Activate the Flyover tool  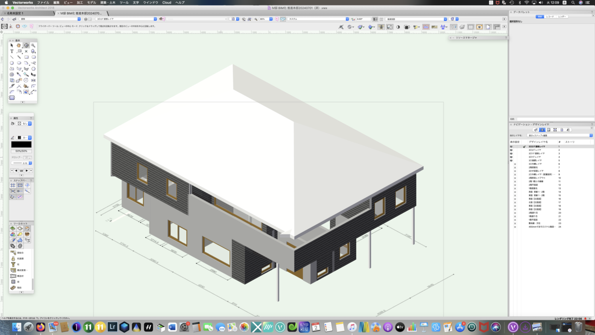(26, 45)
